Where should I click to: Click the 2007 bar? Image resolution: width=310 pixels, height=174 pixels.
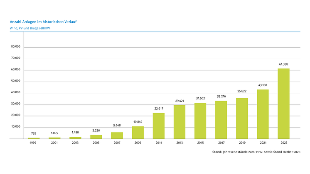point(117,135)
